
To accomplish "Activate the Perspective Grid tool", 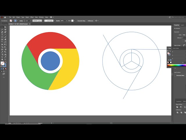I will [x=5, y=47].
